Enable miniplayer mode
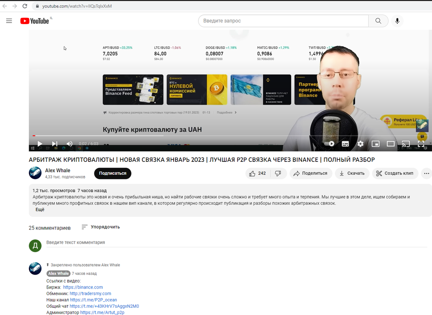This screenshot has width=432, height=315. coord(375,144)
